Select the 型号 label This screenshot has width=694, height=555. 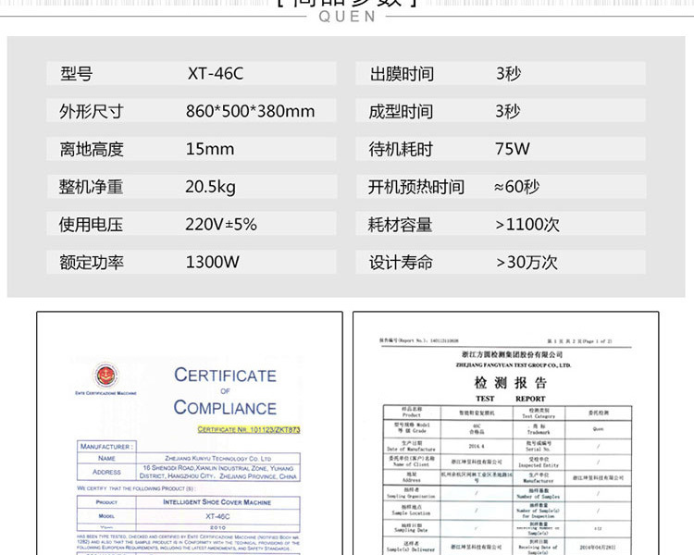point(77,73)
